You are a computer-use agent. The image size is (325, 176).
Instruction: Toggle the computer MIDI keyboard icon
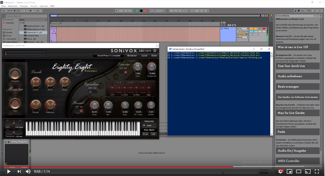(299, 11)
